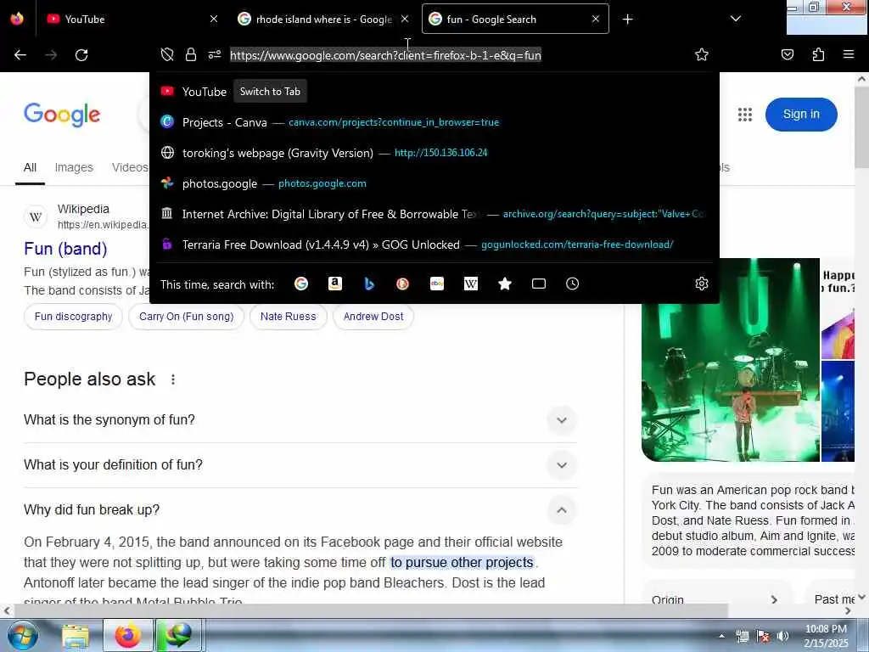Open the Firefox extensions puzzle icon
Image resolution: width=869 pixels, height=652 pixels.
pyautogui.click(x=818, y=54)
